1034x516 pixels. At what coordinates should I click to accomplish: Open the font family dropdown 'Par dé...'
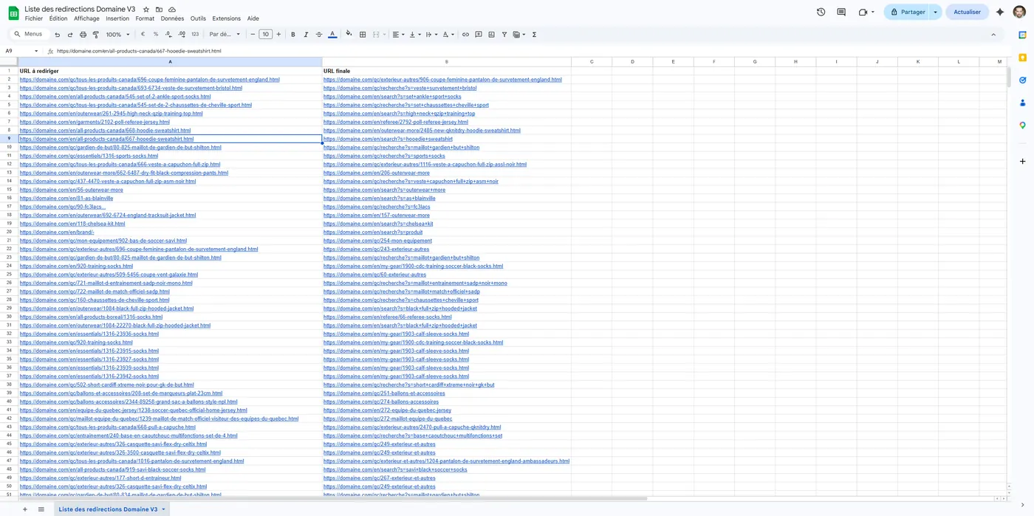(224, 35)
